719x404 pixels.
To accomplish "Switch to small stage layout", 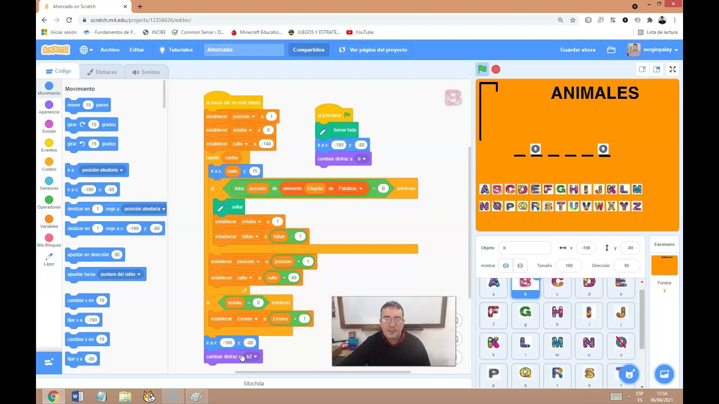I will [x=642, y=69].
